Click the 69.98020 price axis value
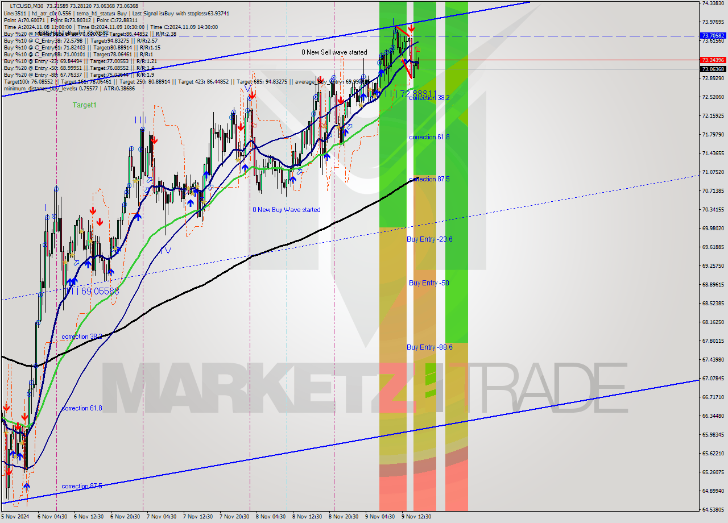 [x=713, y=229]
